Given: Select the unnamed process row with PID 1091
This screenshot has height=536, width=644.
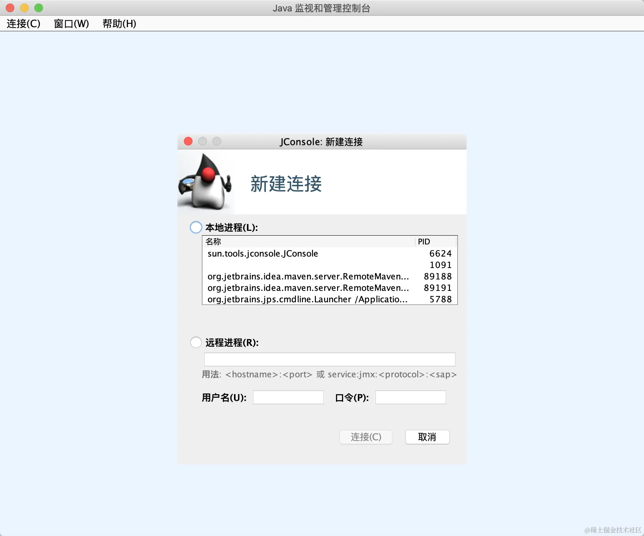Looking at the screenshot, I should 330,265.
